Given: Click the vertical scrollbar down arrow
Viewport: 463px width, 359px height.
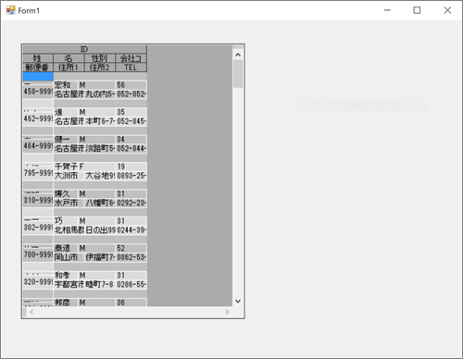Looking at the screenshot, I should point(238,301).
